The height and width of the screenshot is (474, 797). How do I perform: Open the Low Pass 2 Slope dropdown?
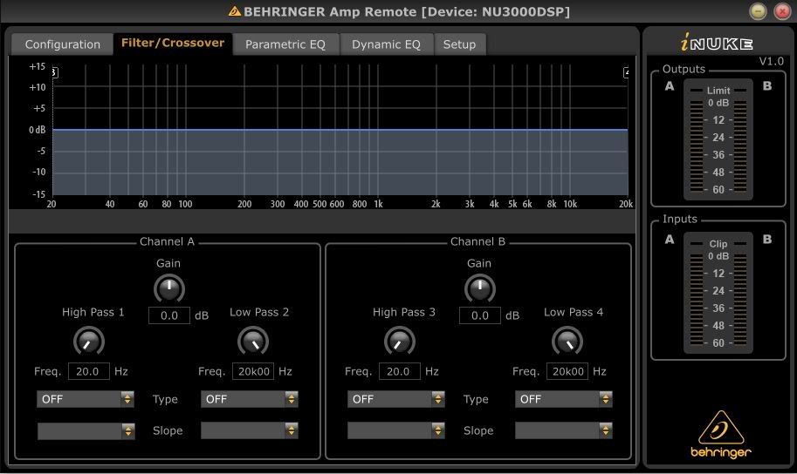pos(249,430)
